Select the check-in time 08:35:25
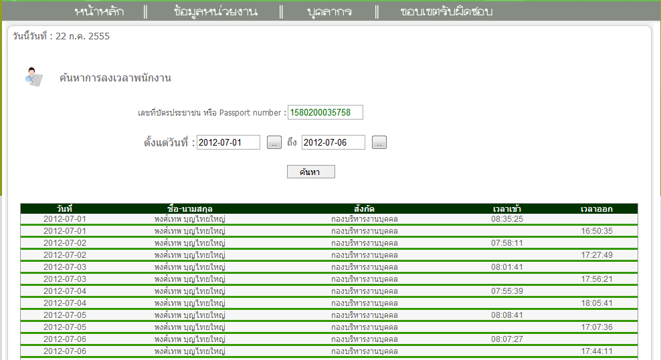Screen dimensions: 661x360 tap(507, 219)
